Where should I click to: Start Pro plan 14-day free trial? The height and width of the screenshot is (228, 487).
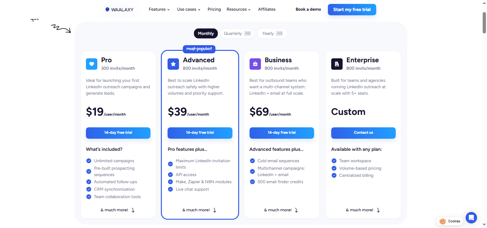click(118, 133)
